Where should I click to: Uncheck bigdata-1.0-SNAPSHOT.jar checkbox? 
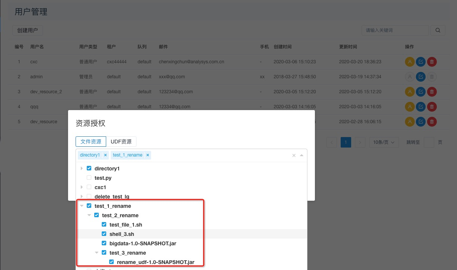tap(104, 243)
